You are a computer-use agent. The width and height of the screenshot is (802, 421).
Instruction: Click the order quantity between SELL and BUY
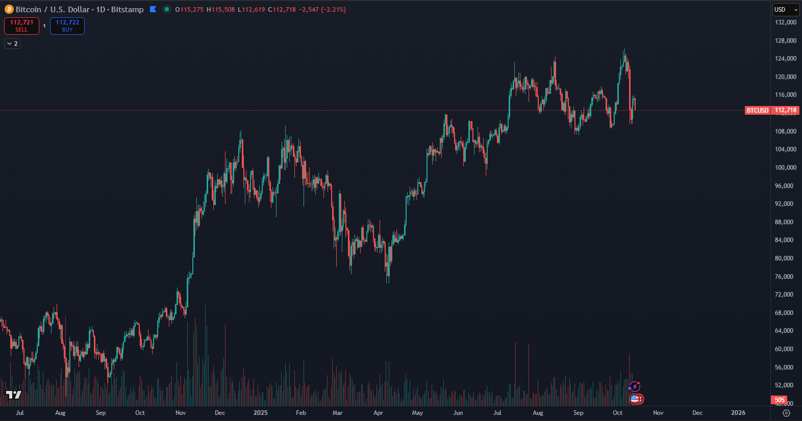[44, 26]
